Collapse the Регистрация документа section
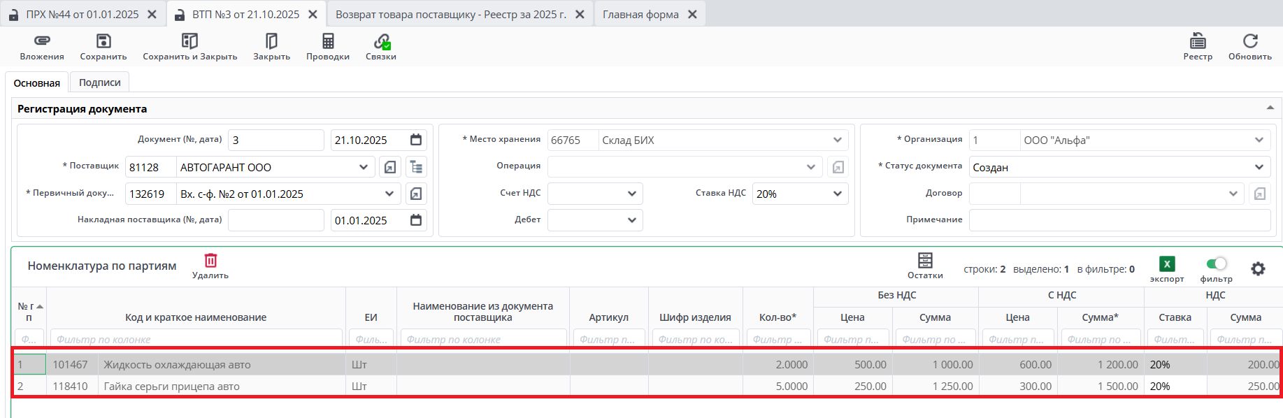1283x418 pixels. click(x=1270, y=108)
